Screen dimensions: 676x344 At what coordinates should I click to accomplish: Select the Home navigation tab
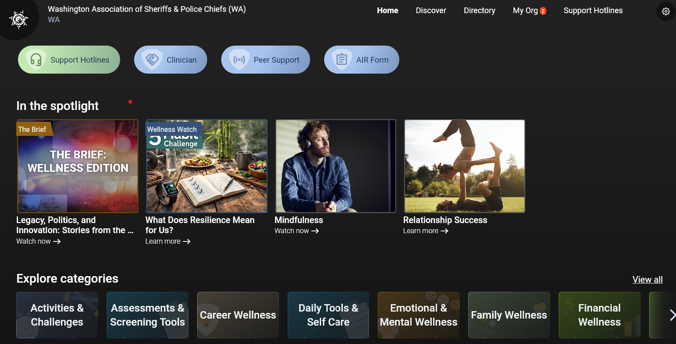pos(387,11)
